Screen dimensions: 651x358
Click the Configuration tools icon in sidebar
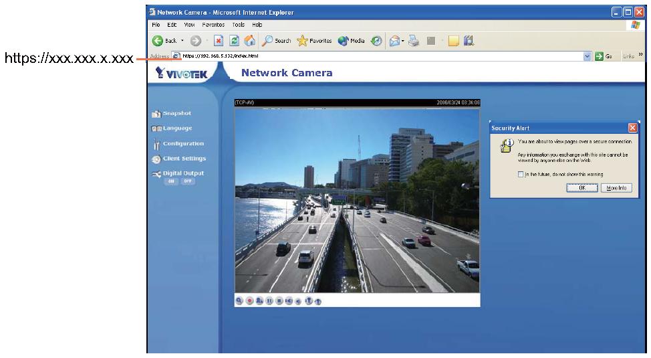tap(156, 145)
